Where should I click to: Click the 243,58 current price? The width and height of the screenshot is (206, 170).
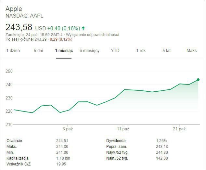pyautogui.click(x=19, y=27)
